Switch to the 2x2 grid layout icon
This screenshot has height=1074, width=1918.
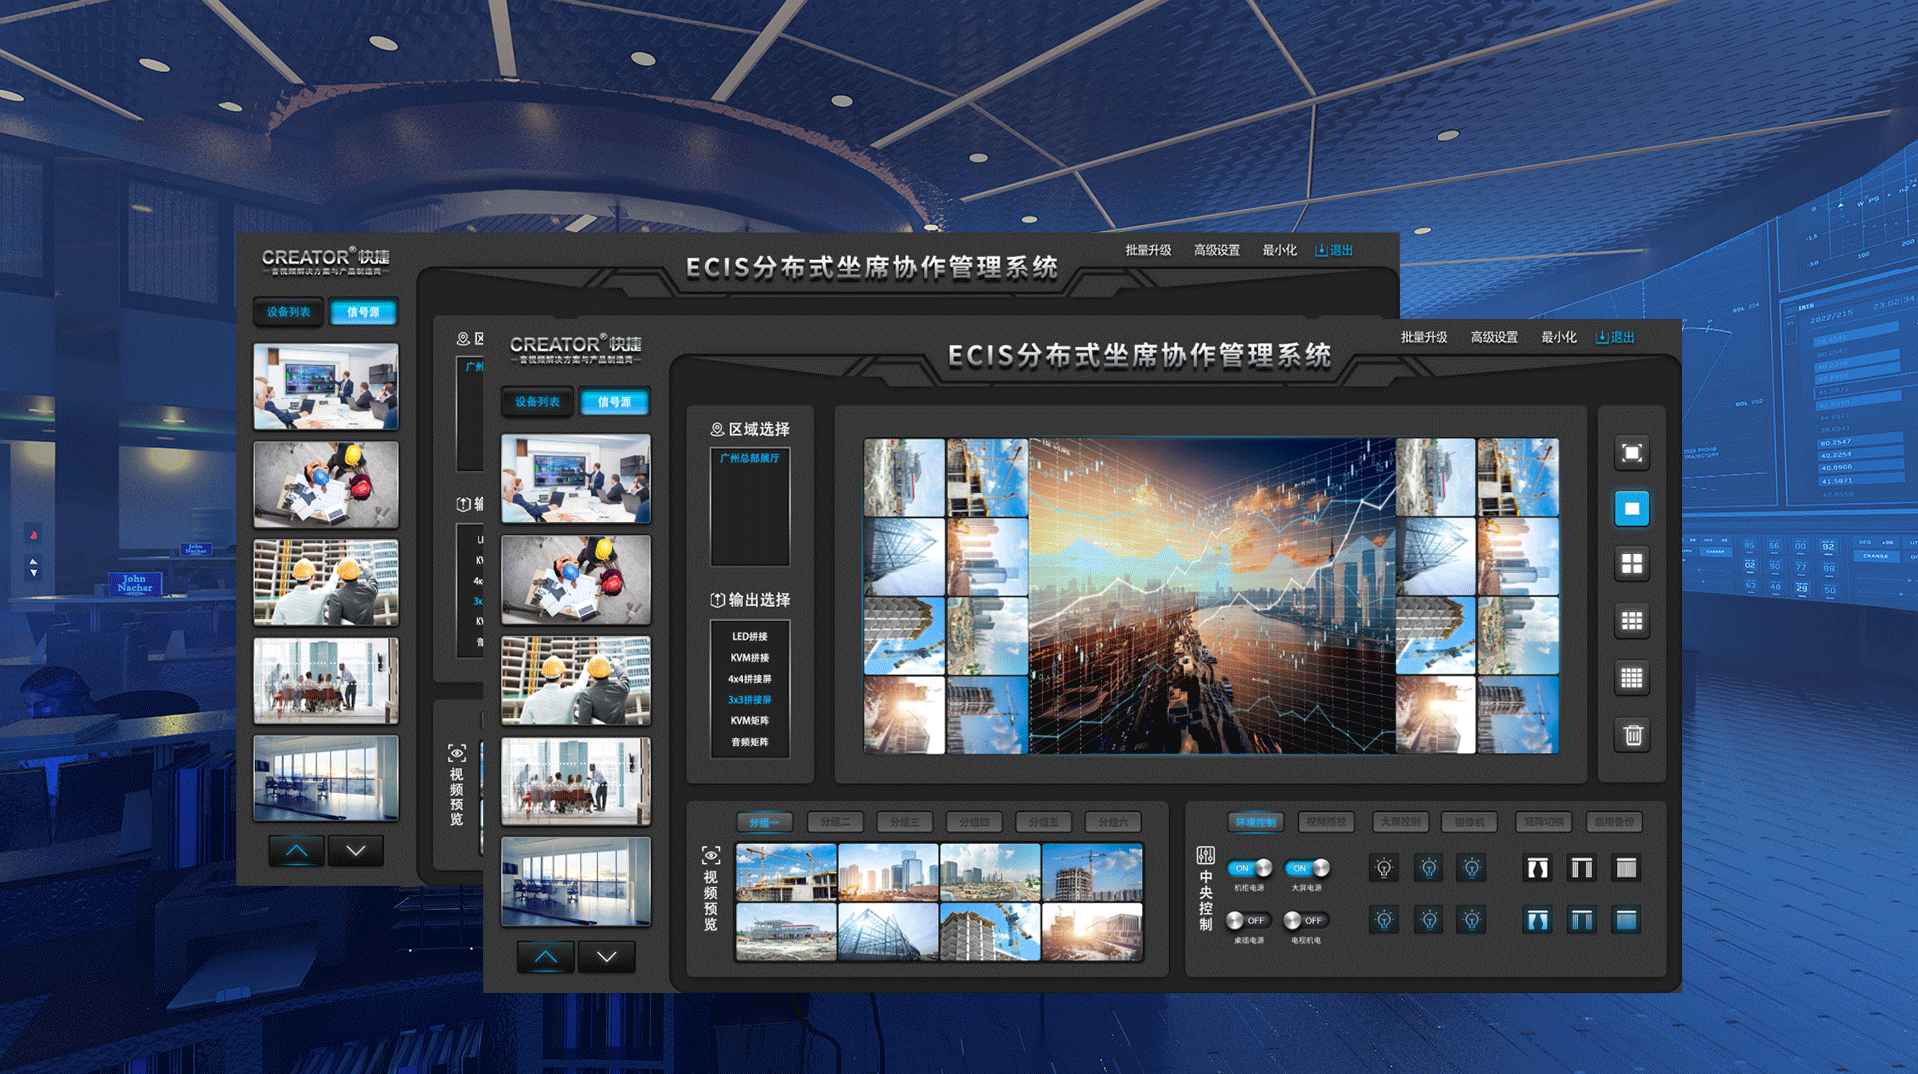point(1631,565)
